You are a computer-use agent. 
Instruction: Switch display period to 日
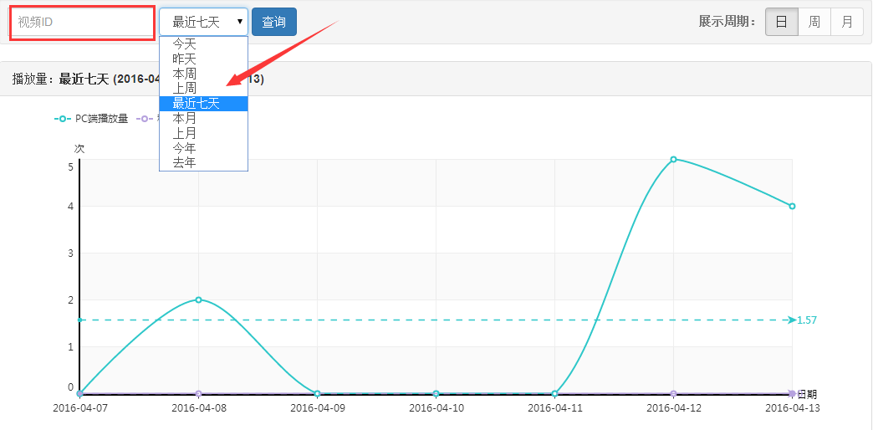(x=781, y=23)
